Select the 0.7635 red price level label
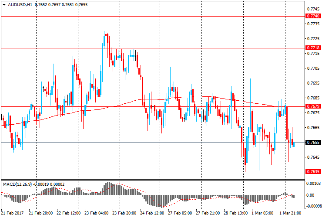The width and height of the screenshot is (322, 218). 313,171
